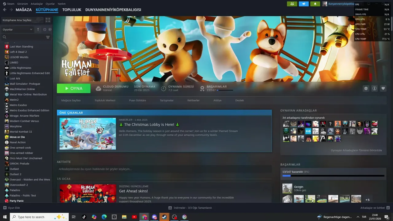The image size is (393, 221).
Task: Open Atölye sub-tab
Action: pos(217,100)
